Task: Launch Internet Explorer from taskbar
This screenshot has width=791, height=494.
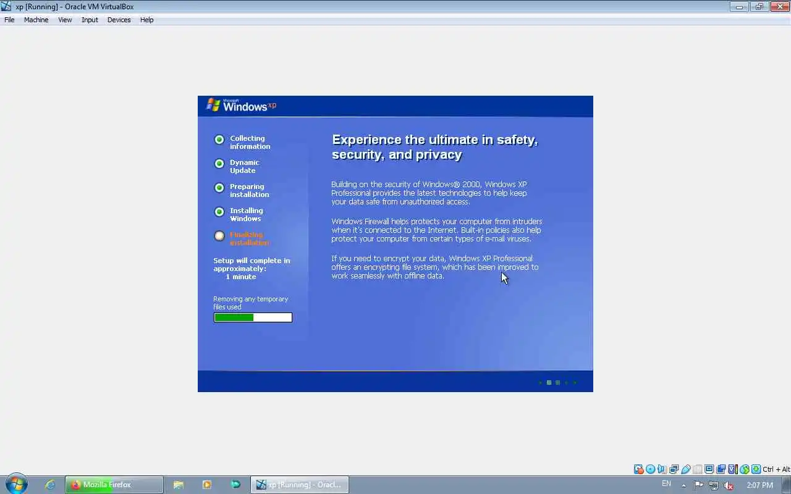Action: pyautogui.click(x=50, y=485)
